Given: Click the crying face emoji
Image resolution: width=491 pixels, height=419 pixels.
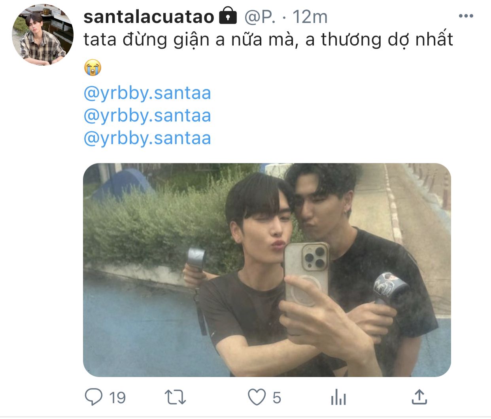Looking at the screenshot, I should 93,68.
